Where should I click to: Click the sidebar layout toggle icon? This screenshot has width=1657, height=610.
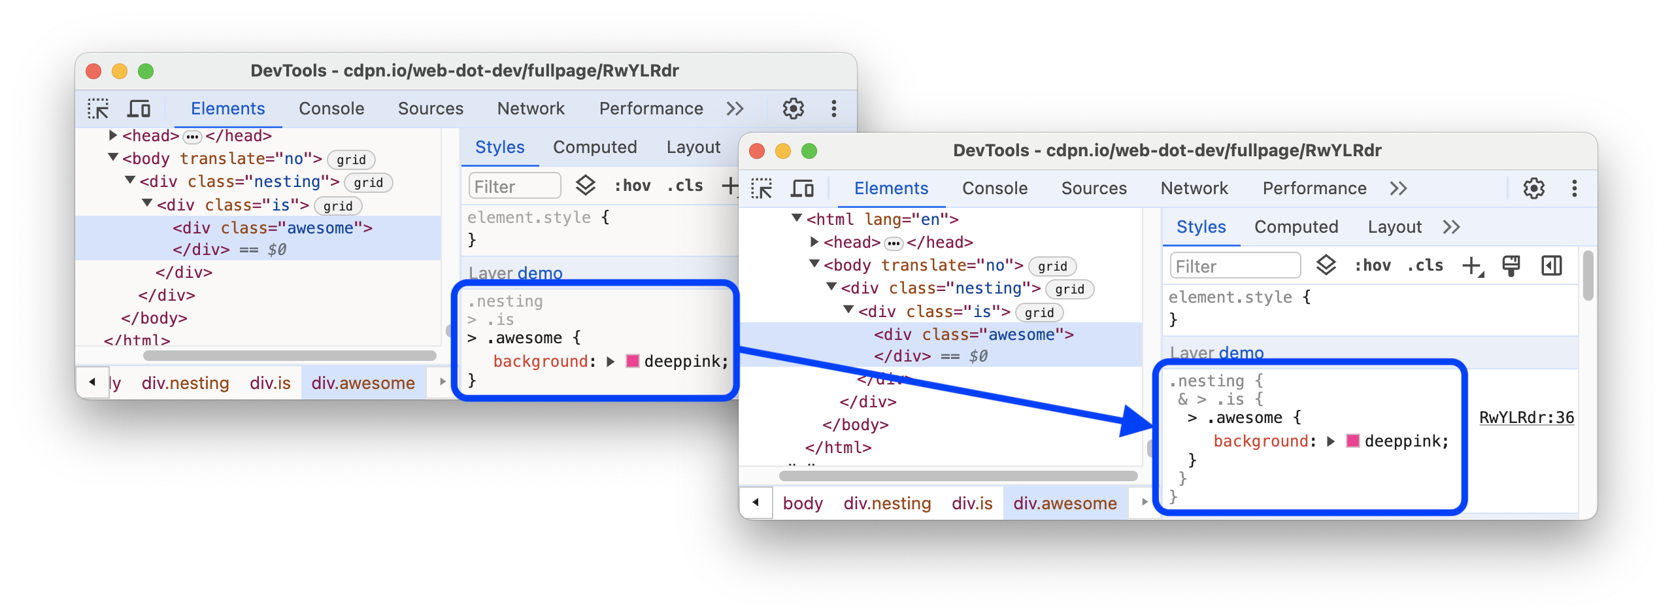pyautogui.click(x=1552, y=265)
